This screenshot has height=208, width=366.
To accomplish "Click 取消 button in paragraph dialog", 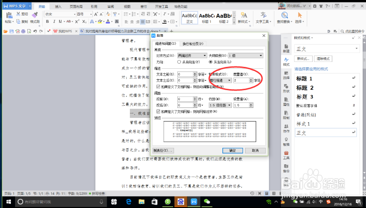I will pyautogui.click(x=255, y=151).
